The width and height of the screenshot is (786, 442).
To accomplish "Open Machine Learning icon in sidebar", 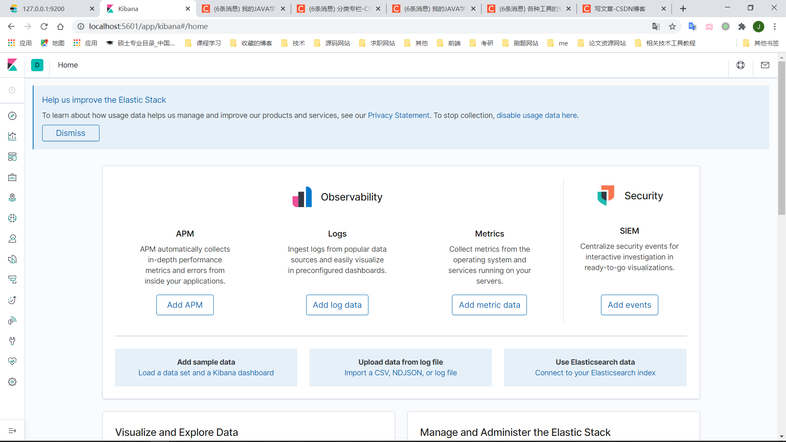I will click(x=12, y=218).
